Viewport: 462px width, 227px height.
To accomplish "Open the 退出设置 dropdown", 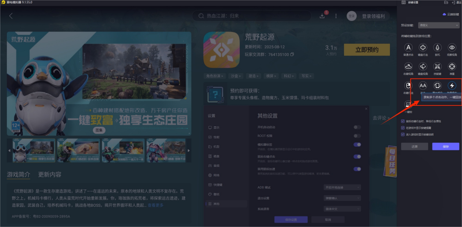I will click(342, 198).
